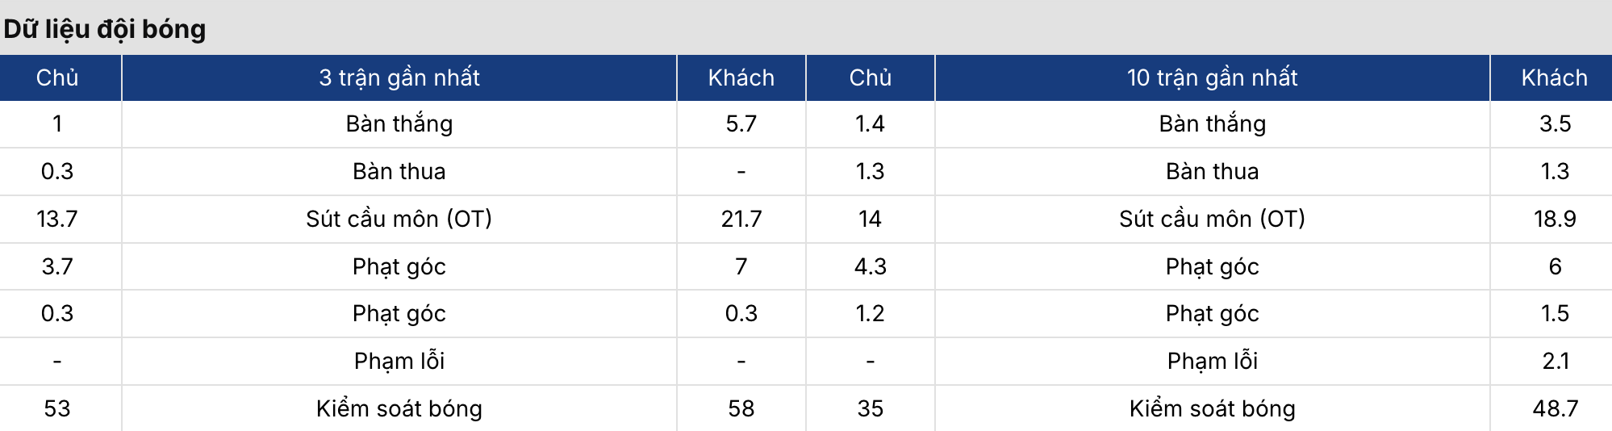Select Kiểm soát bóng under 10 trận gần nhất
This screenshot has width=1612, height=431.
(x=1213, y=408)
